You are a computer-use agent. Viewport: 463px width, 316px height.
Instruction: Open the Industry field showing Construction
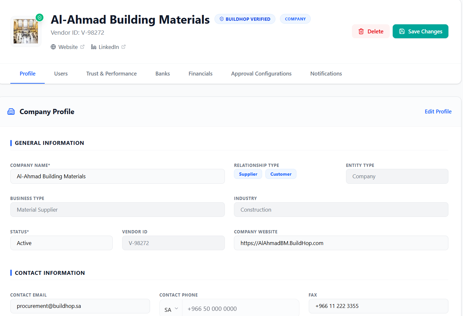tap(341, 210)
